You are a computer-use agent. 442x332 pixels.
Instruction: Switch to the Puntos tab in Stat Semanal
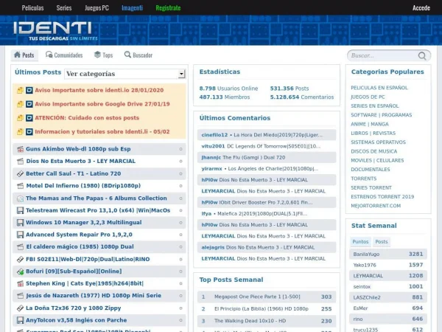(x=360, y=241)
